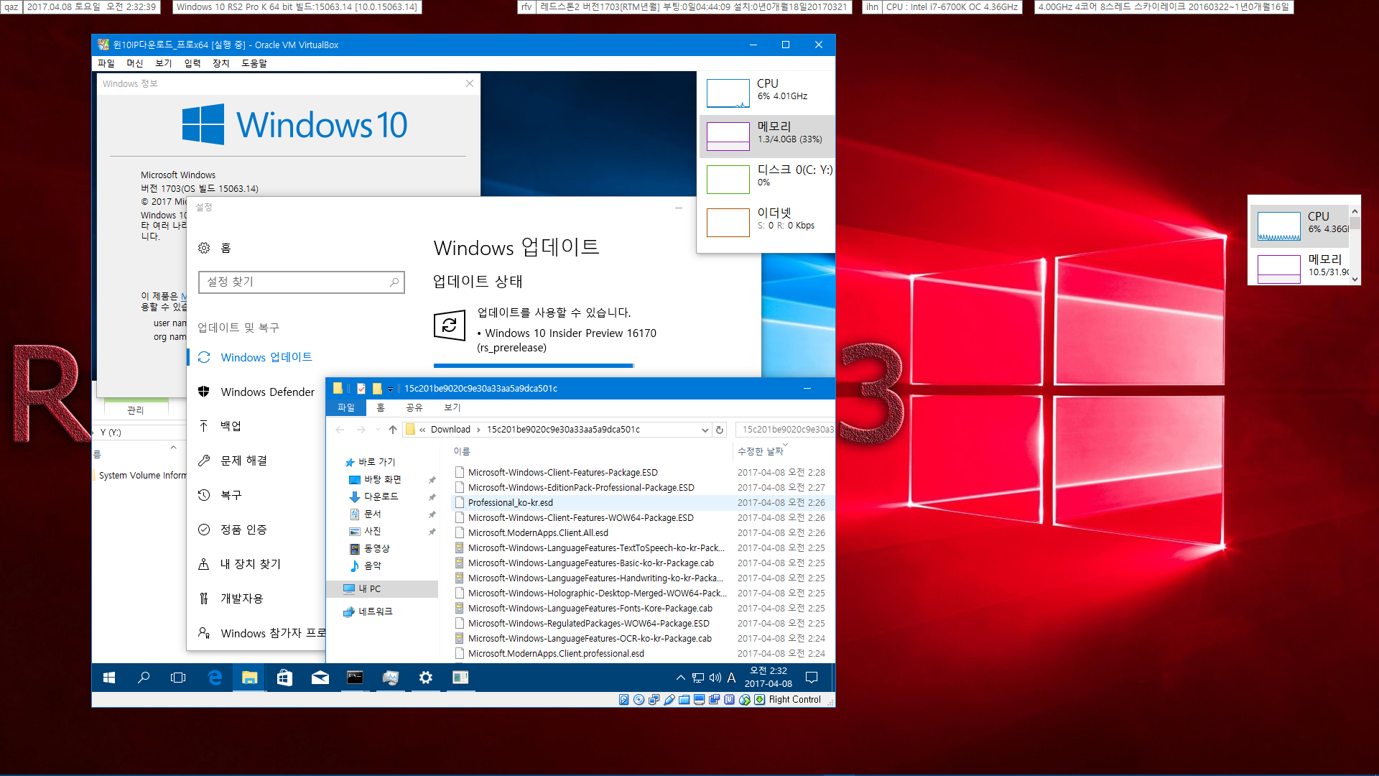1379x776 pixels.
Task: Open the Action Center notification icon
Action: [812, 678]
